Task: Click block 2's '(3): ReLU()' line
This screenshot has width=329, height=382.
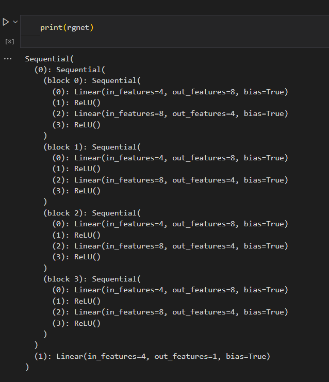Action: pos(76,257)
